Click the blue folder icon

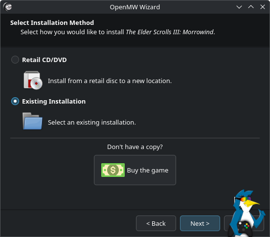32,121
